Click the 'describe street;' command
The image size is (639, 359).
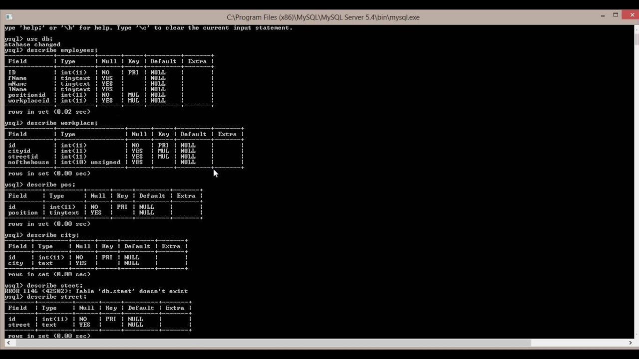[45, 297]
